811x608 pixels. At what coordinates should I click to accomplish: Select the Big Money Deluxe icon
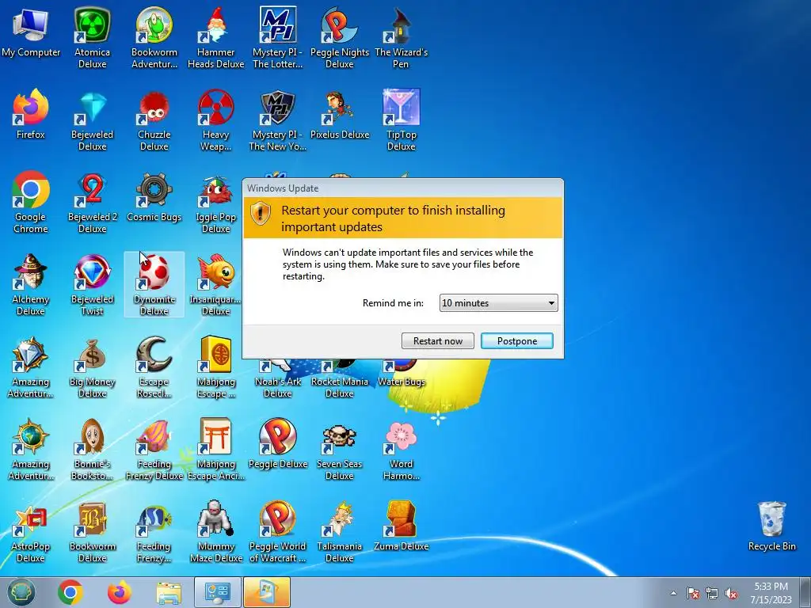(x=92, y=367)
